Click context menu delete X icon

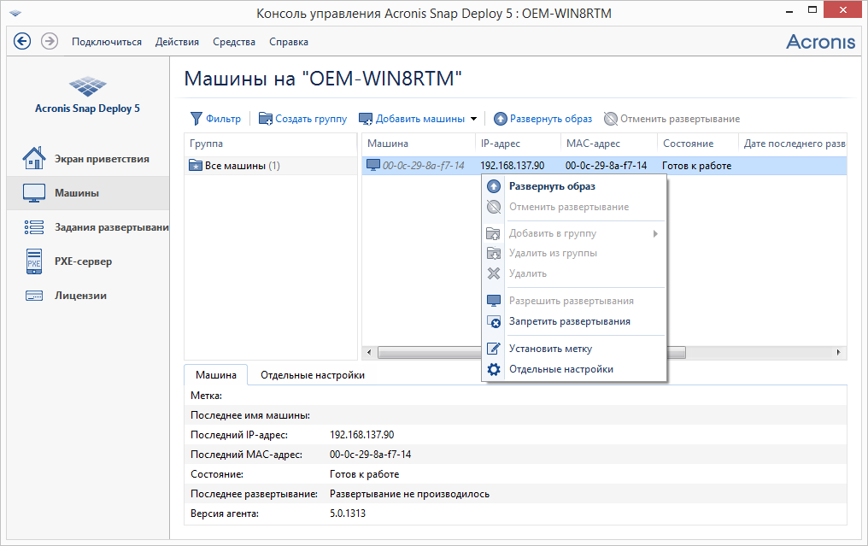pyautogui.click(x=493, y=273)
